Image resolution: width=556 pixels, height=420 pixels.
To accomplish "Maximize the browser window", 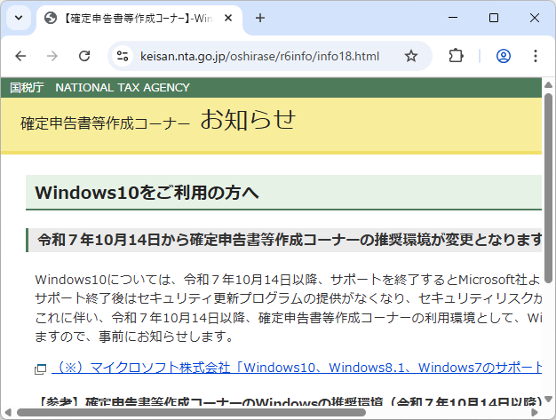I will [x=494, y=18].
